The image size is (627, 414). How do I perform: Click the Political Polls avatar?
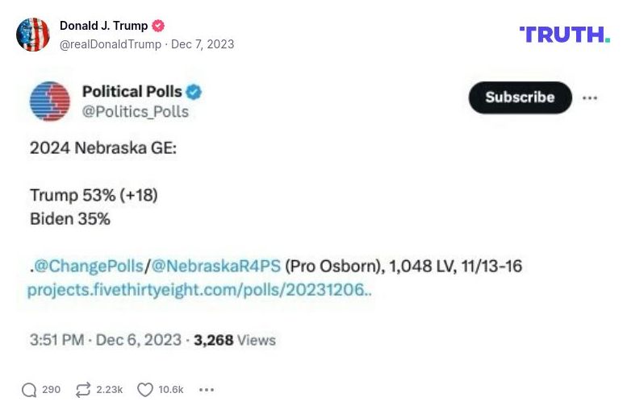point(50,101)
